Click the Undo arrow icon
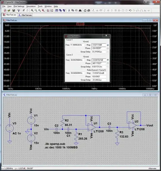This screenshot has width=161, height=171. [130, 10]
